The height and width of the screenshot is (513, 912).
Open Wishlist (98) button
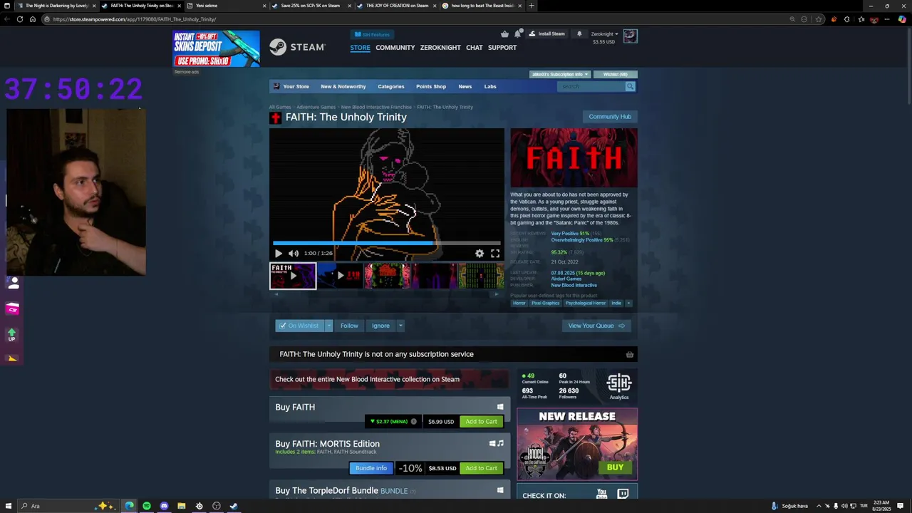616,74
